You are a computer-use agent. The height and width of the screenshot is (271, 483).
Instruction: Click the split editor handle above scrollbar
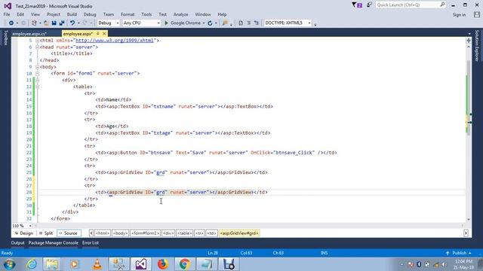pos(469,40)
